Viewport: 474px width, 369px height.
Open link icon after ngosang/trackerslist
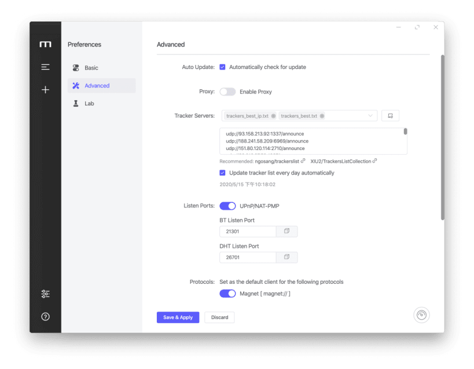click(303, 161)
